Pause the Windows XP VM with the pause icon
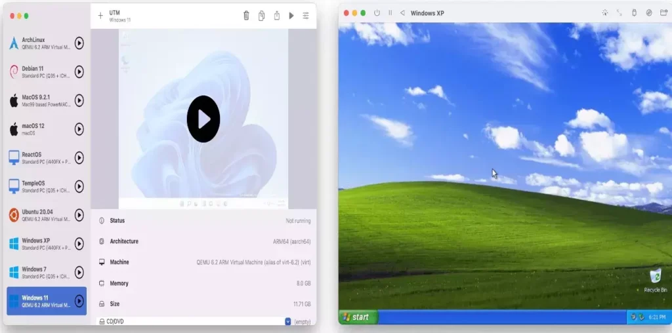Screen dimensions: 672x333 tap(390, 13)
